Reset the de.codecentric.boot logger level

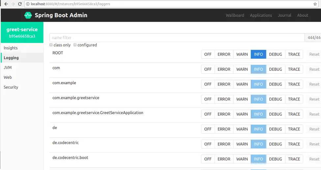314,159
